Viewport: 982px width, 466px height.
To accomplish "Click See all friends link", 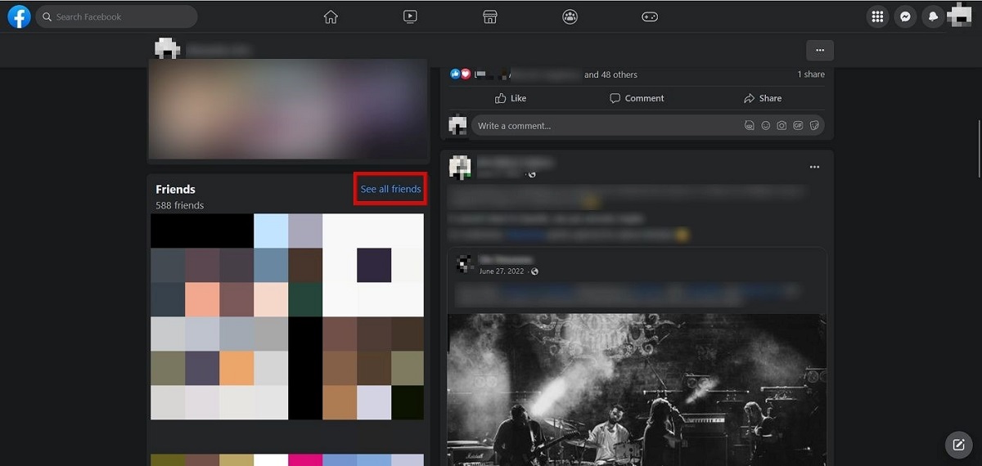I will point(391,189).
